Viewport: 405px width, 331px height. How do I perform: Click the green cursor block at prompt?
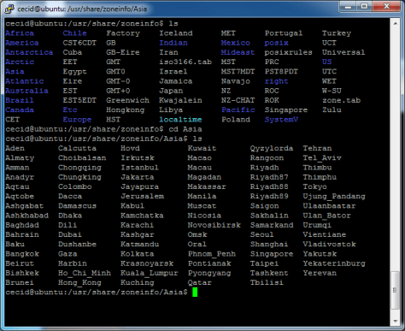(x=195, y=292)
